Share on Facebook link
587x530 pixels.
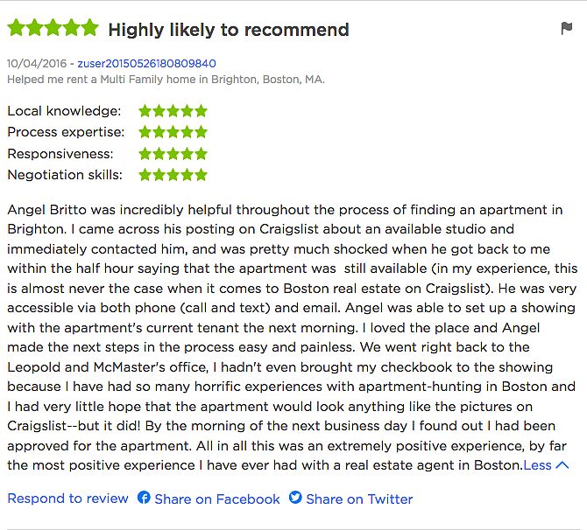point(217,499)
